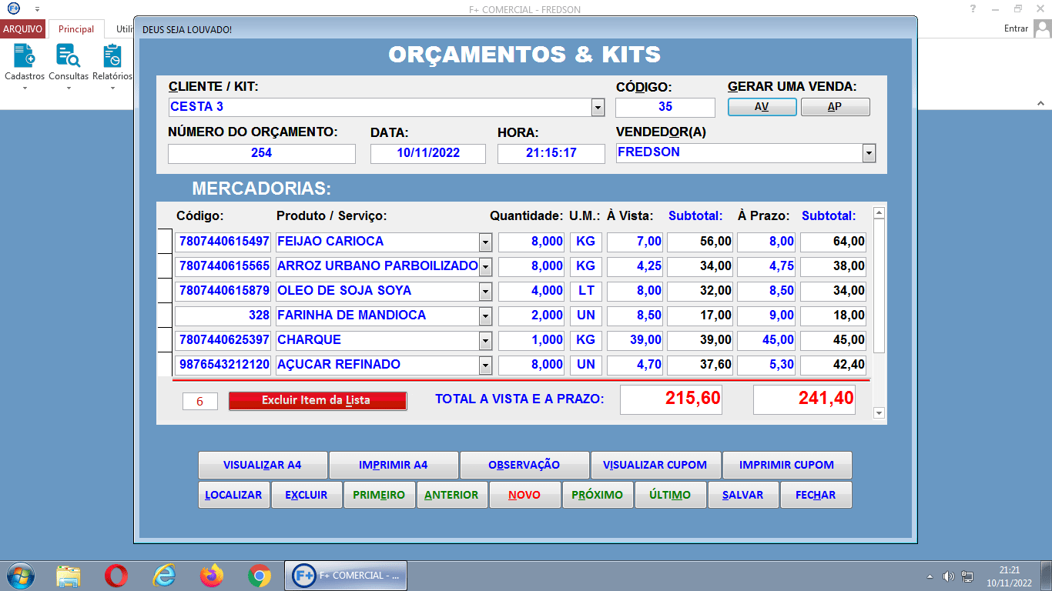The image size is (1052, 591).
Task: Generate sale with AV button
Action: (762, 107)
